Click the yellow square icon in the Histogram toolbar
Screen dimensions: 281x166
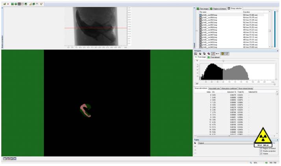pos(223,54)
